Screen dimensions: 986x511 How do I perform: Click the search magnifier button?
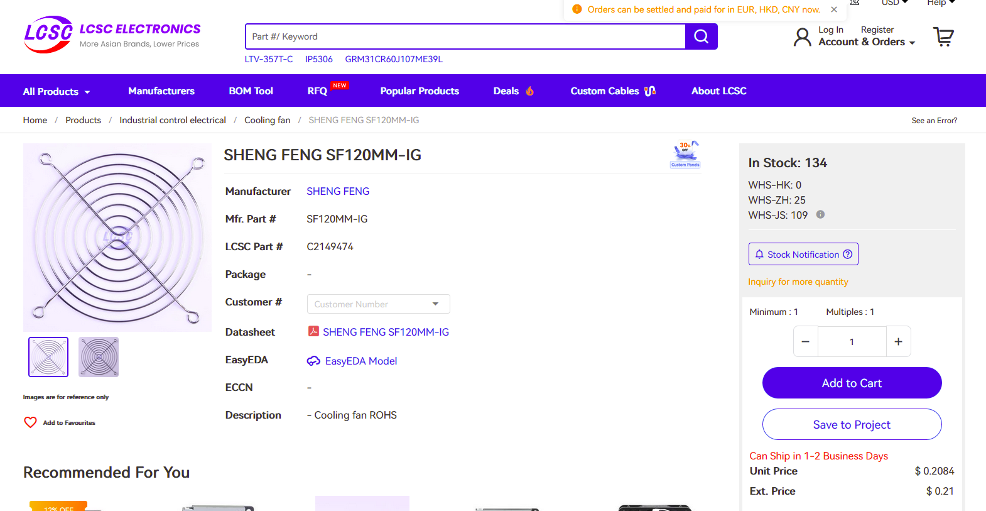[702, 36]
